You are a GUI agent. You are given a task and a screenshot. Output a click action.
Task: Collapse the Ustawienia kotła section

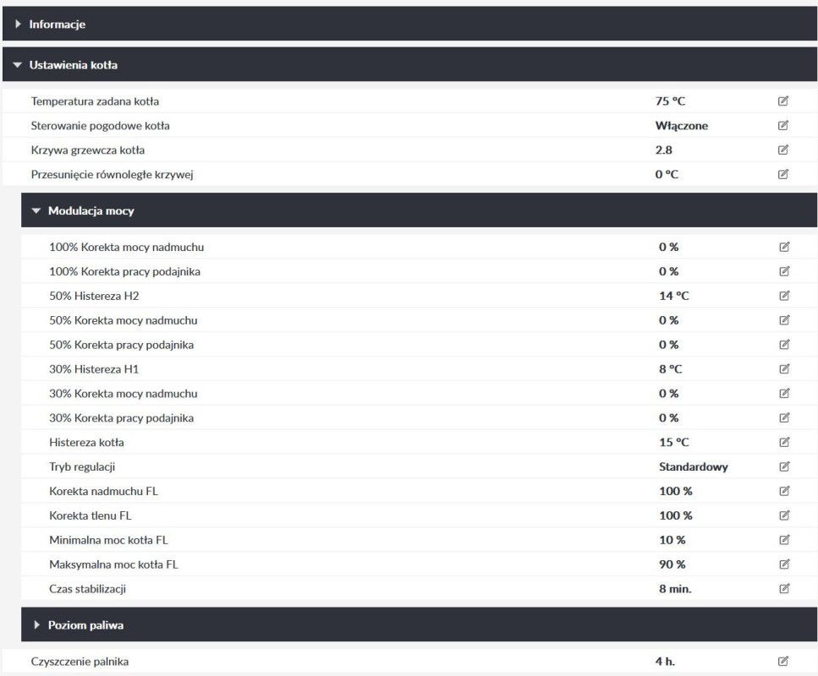point(73,64)
